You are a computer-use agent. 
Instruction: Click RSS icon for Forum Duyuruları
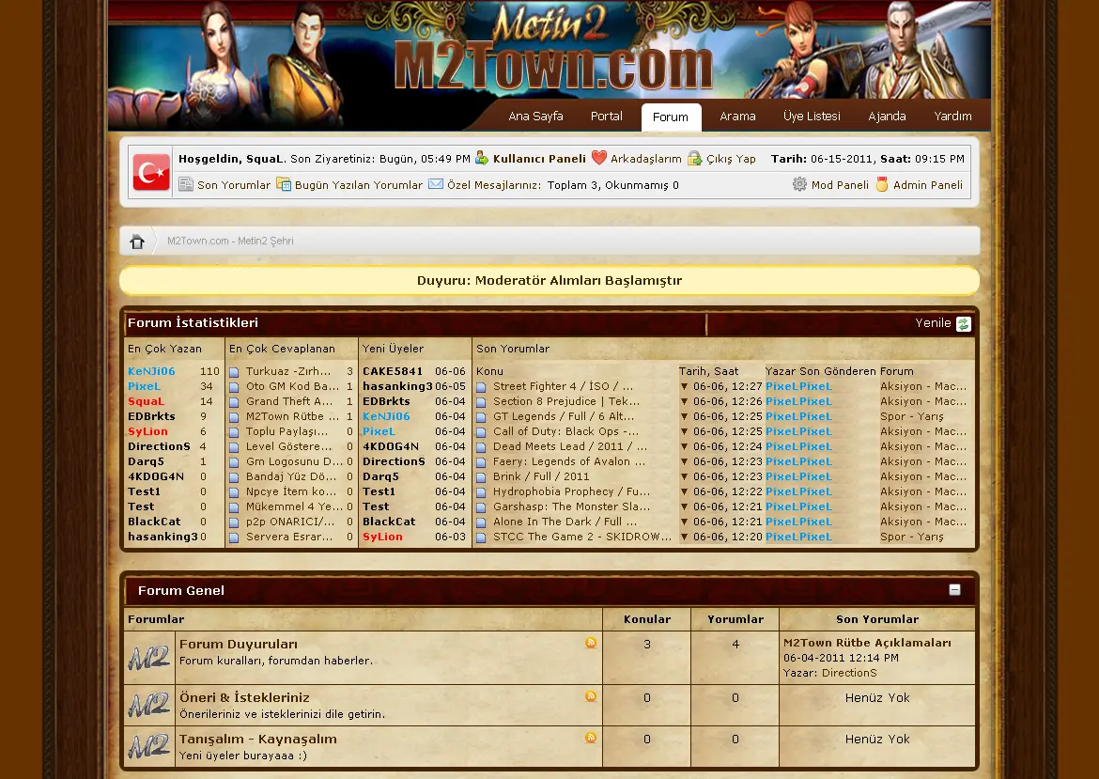591,642
